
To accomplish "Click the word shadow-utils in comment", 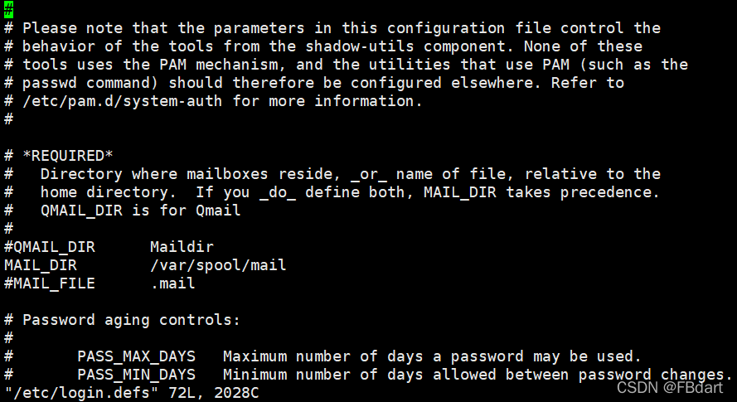I will (360, 46).
